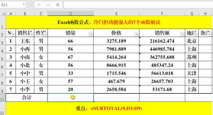
Task: Open the 销售额 filter dropdown
Action: point(182,34)
